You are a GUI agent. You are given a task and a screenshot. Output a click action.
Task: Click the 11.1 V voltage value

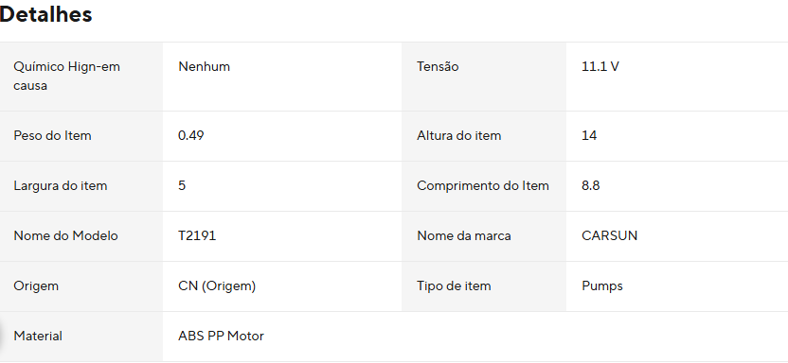(x=600, y=67)
